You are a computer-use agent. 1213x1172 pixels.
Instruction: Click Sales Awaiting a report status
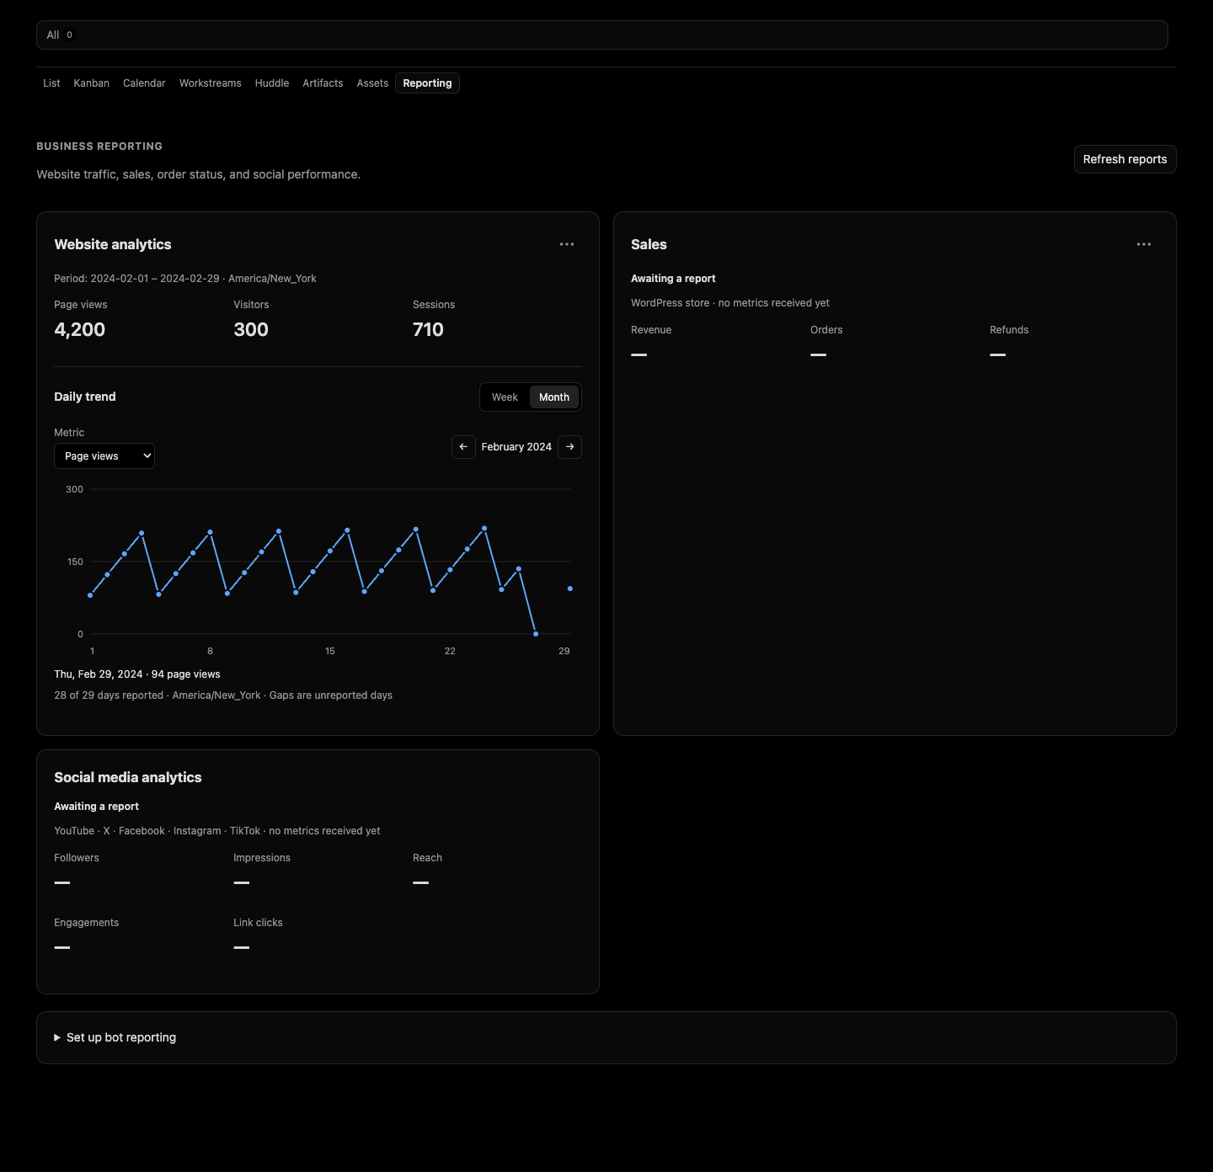coord(673,279)
